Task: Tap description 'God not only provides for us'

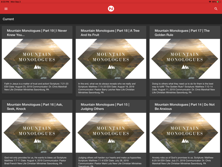Action: (x=35, y=161)
